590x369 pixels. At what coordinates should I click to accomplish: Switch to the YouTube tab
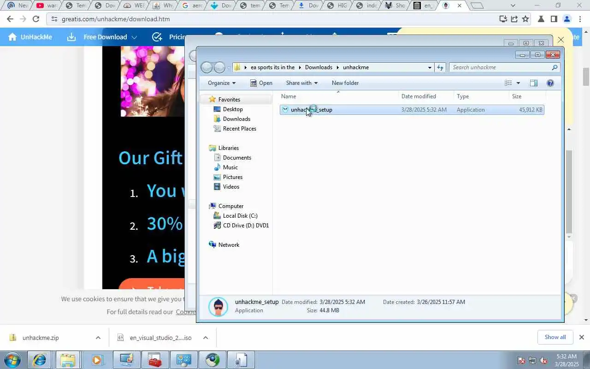click(x=46, y=6)
